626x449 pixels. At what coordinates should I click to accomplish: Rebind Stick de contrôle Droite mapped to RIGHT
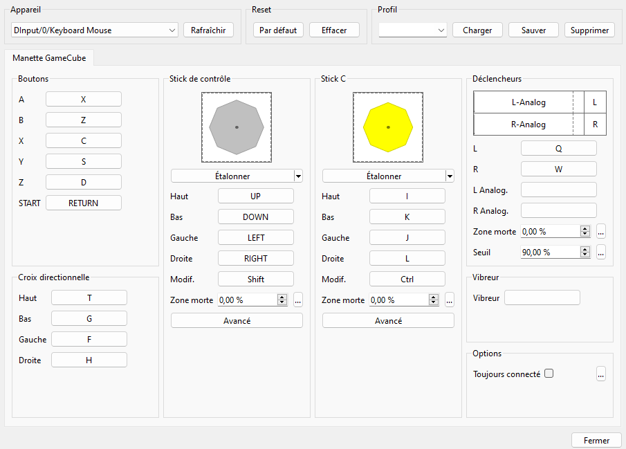point(255,259)
